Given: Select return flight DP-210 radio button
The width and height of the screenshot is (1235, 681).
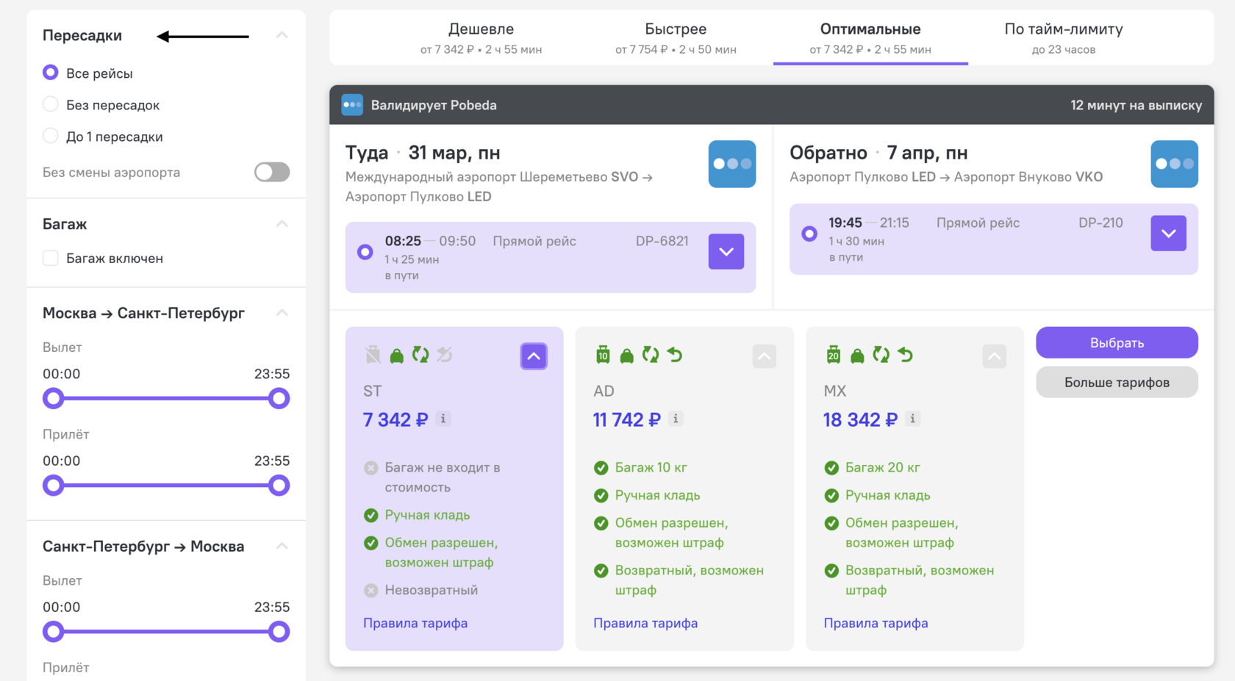Looking at the screenshot, I should coord(809,234).
